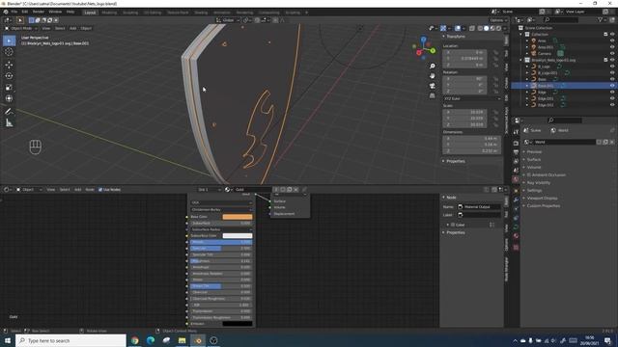This screenshot has width=618, height=347.
Task: Switch to solid viewport shading
Action: click(x=486, y=28)
